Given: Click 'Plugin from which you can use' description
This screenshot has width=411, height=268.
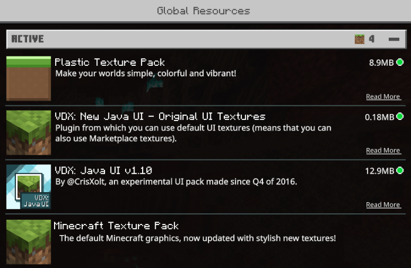Looking at the screenshot, I should point(193,133).
